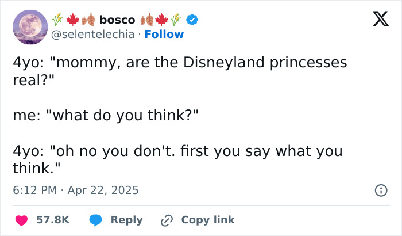The image size is (402, 236).
Task: Click the maple leaf emoji after bosco
Action: coord(162,20)
